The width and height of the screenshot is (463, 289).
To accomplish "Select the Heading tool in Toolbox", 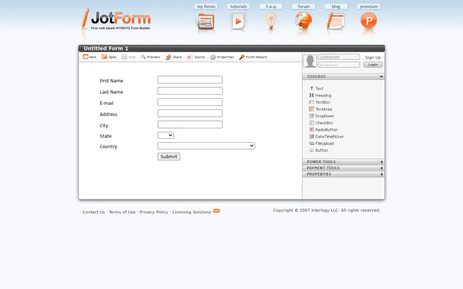I will (x=320, y=95).
